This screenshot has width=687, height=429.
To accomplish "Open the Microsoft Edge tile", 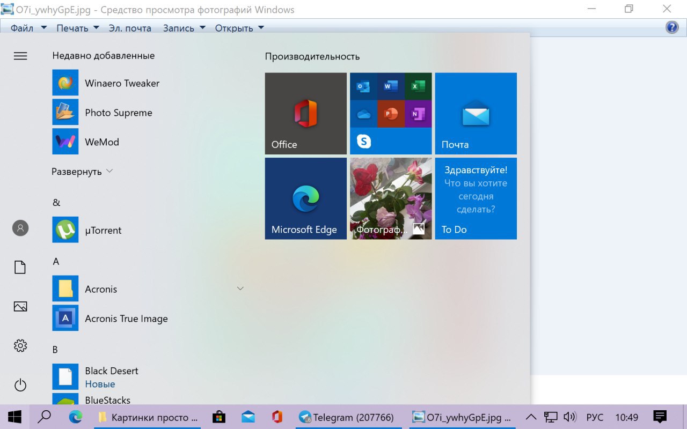I will (x=306, y=198).
